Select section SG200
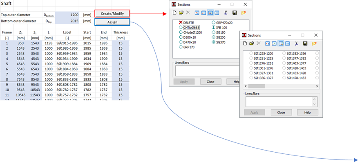The image size is (362, 164). [x=218, y=37]
